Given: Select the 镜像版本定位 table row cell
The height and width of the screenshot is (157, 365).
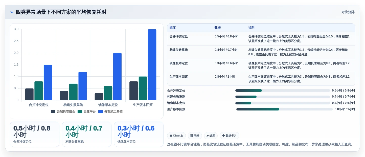Looking at the screenshot, I should [179, 63].
